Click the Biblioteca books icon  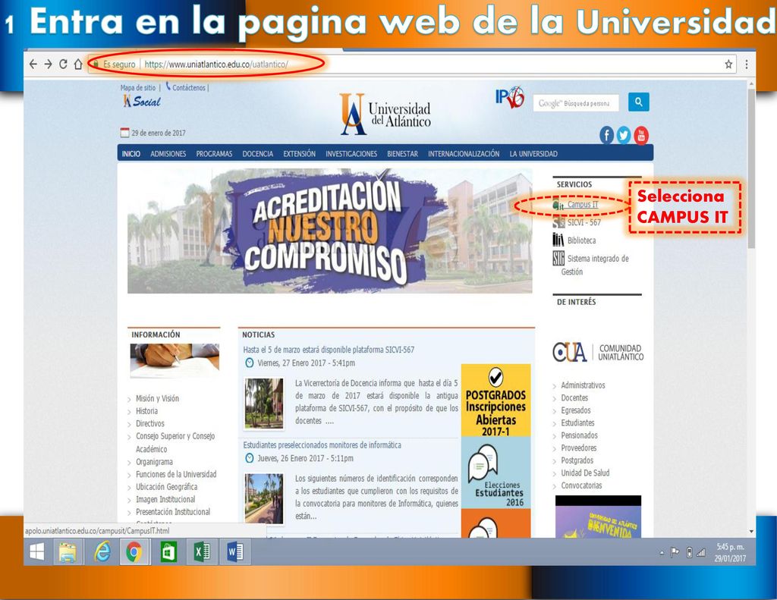pos(558,240)
